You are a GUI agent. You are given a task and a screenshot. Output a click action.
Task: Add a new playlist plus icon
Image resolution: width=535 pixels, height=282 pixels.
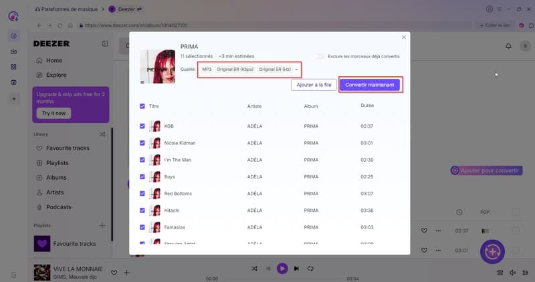(102, 225)
